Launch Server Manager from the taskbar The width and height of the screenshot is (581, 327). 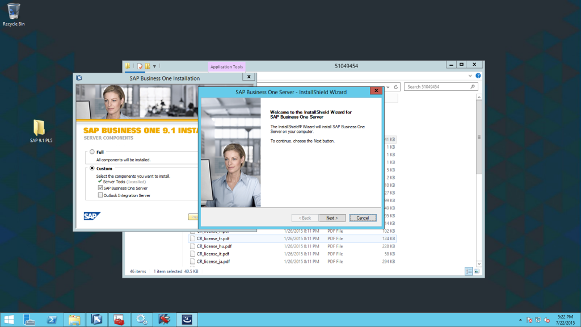29,320
